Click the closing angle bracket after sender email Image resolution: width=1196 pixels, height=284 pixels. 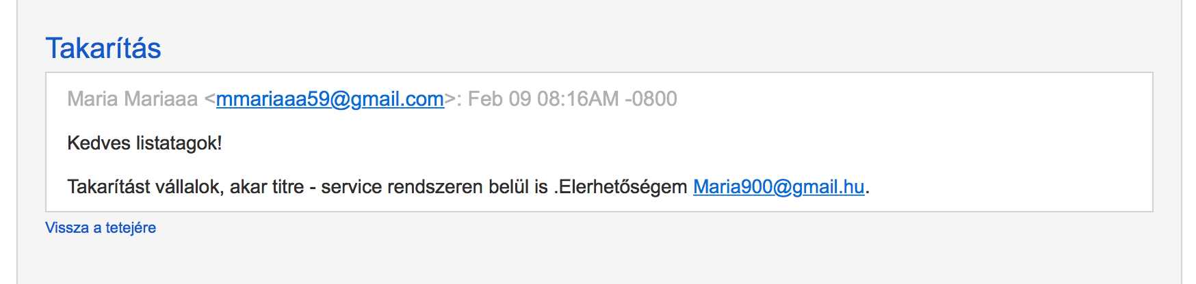(450, 100)
